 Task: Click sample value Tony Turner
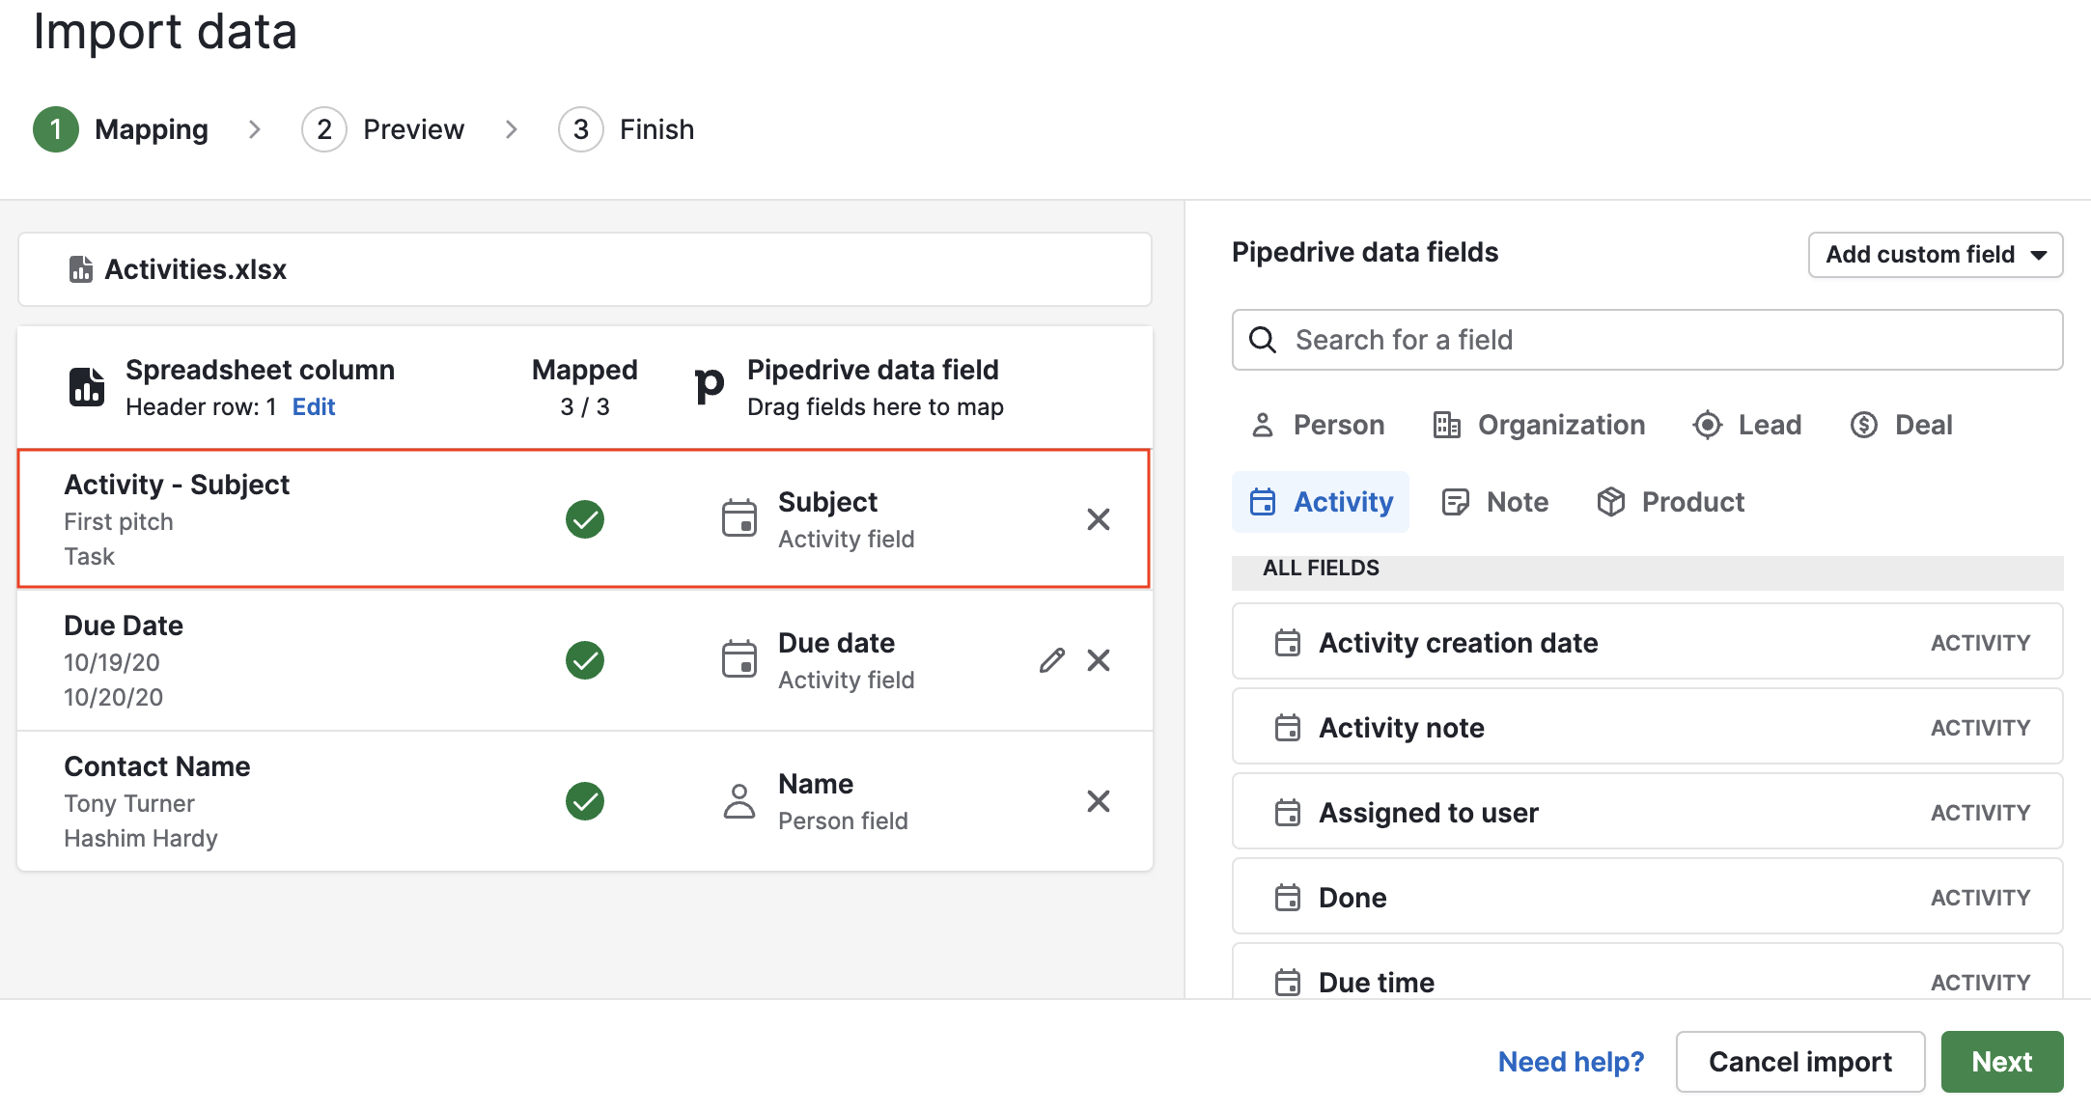click(129, 803)
